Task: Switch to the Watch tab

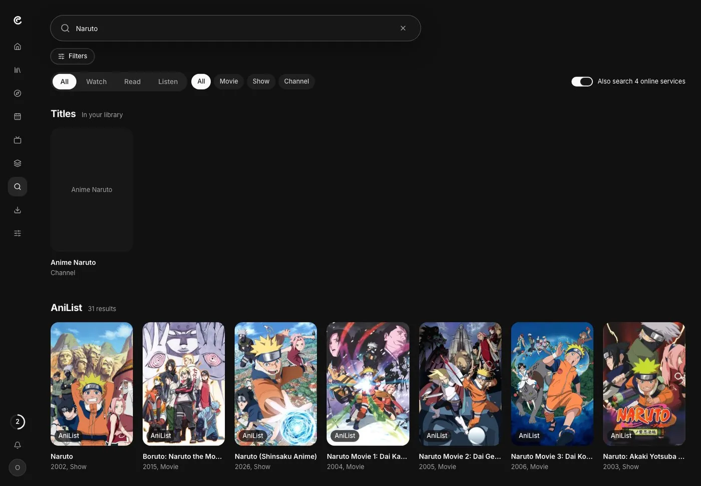Action: click(96, 81)
